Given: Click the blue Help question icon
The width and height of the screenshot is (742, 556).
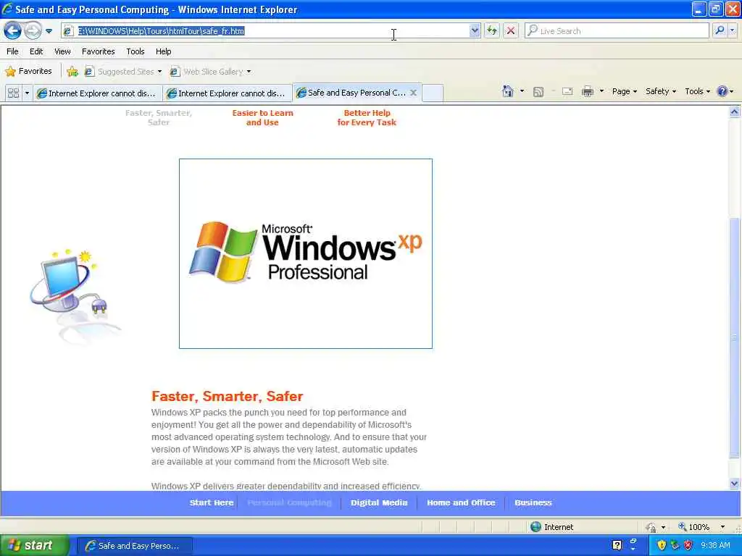Looking at the screenshot, I should tap(722, 91).
